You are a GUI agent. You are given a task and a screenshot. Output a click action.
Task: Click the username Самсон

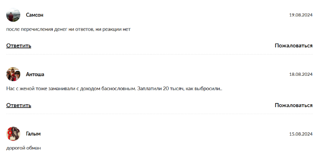pyautogui.click(x=34, y=15)
